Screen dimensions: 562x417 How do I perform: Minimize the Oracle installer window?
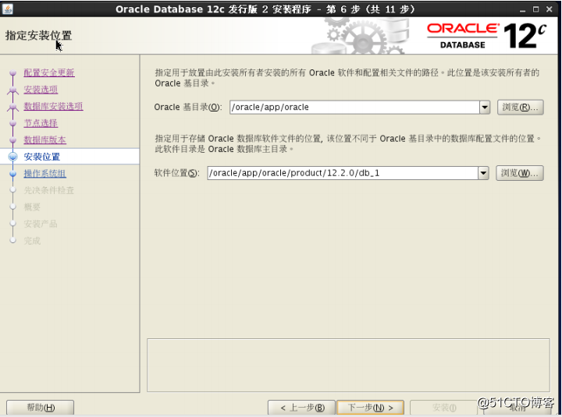point(522,9)
